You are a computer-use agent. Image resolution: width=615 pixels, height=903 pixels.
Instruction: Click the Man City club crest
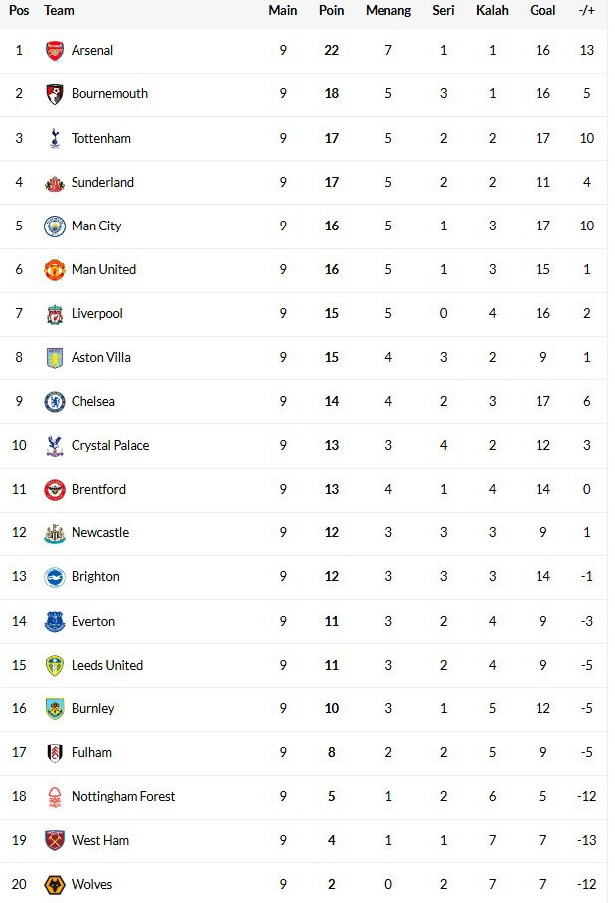point(55,226)
